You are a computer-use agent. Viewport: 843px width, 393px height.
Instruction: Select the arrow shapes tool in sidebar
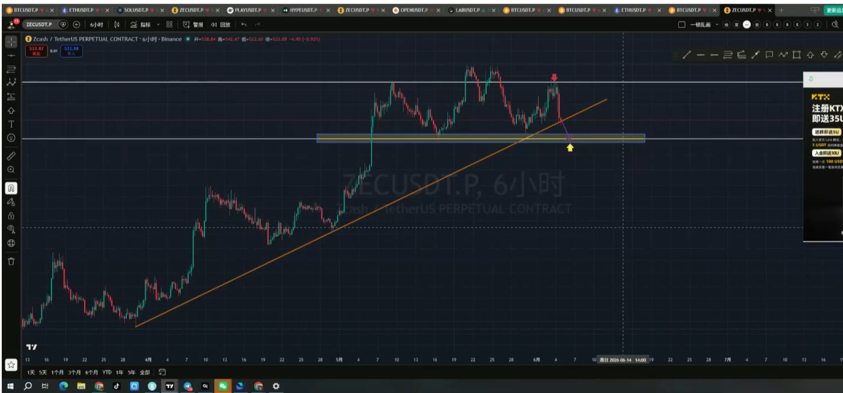(x=11, y=111)
